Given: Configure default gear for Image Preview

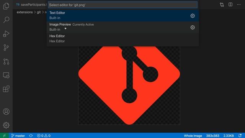Looking at the screenshot, I should click(193, 27).
